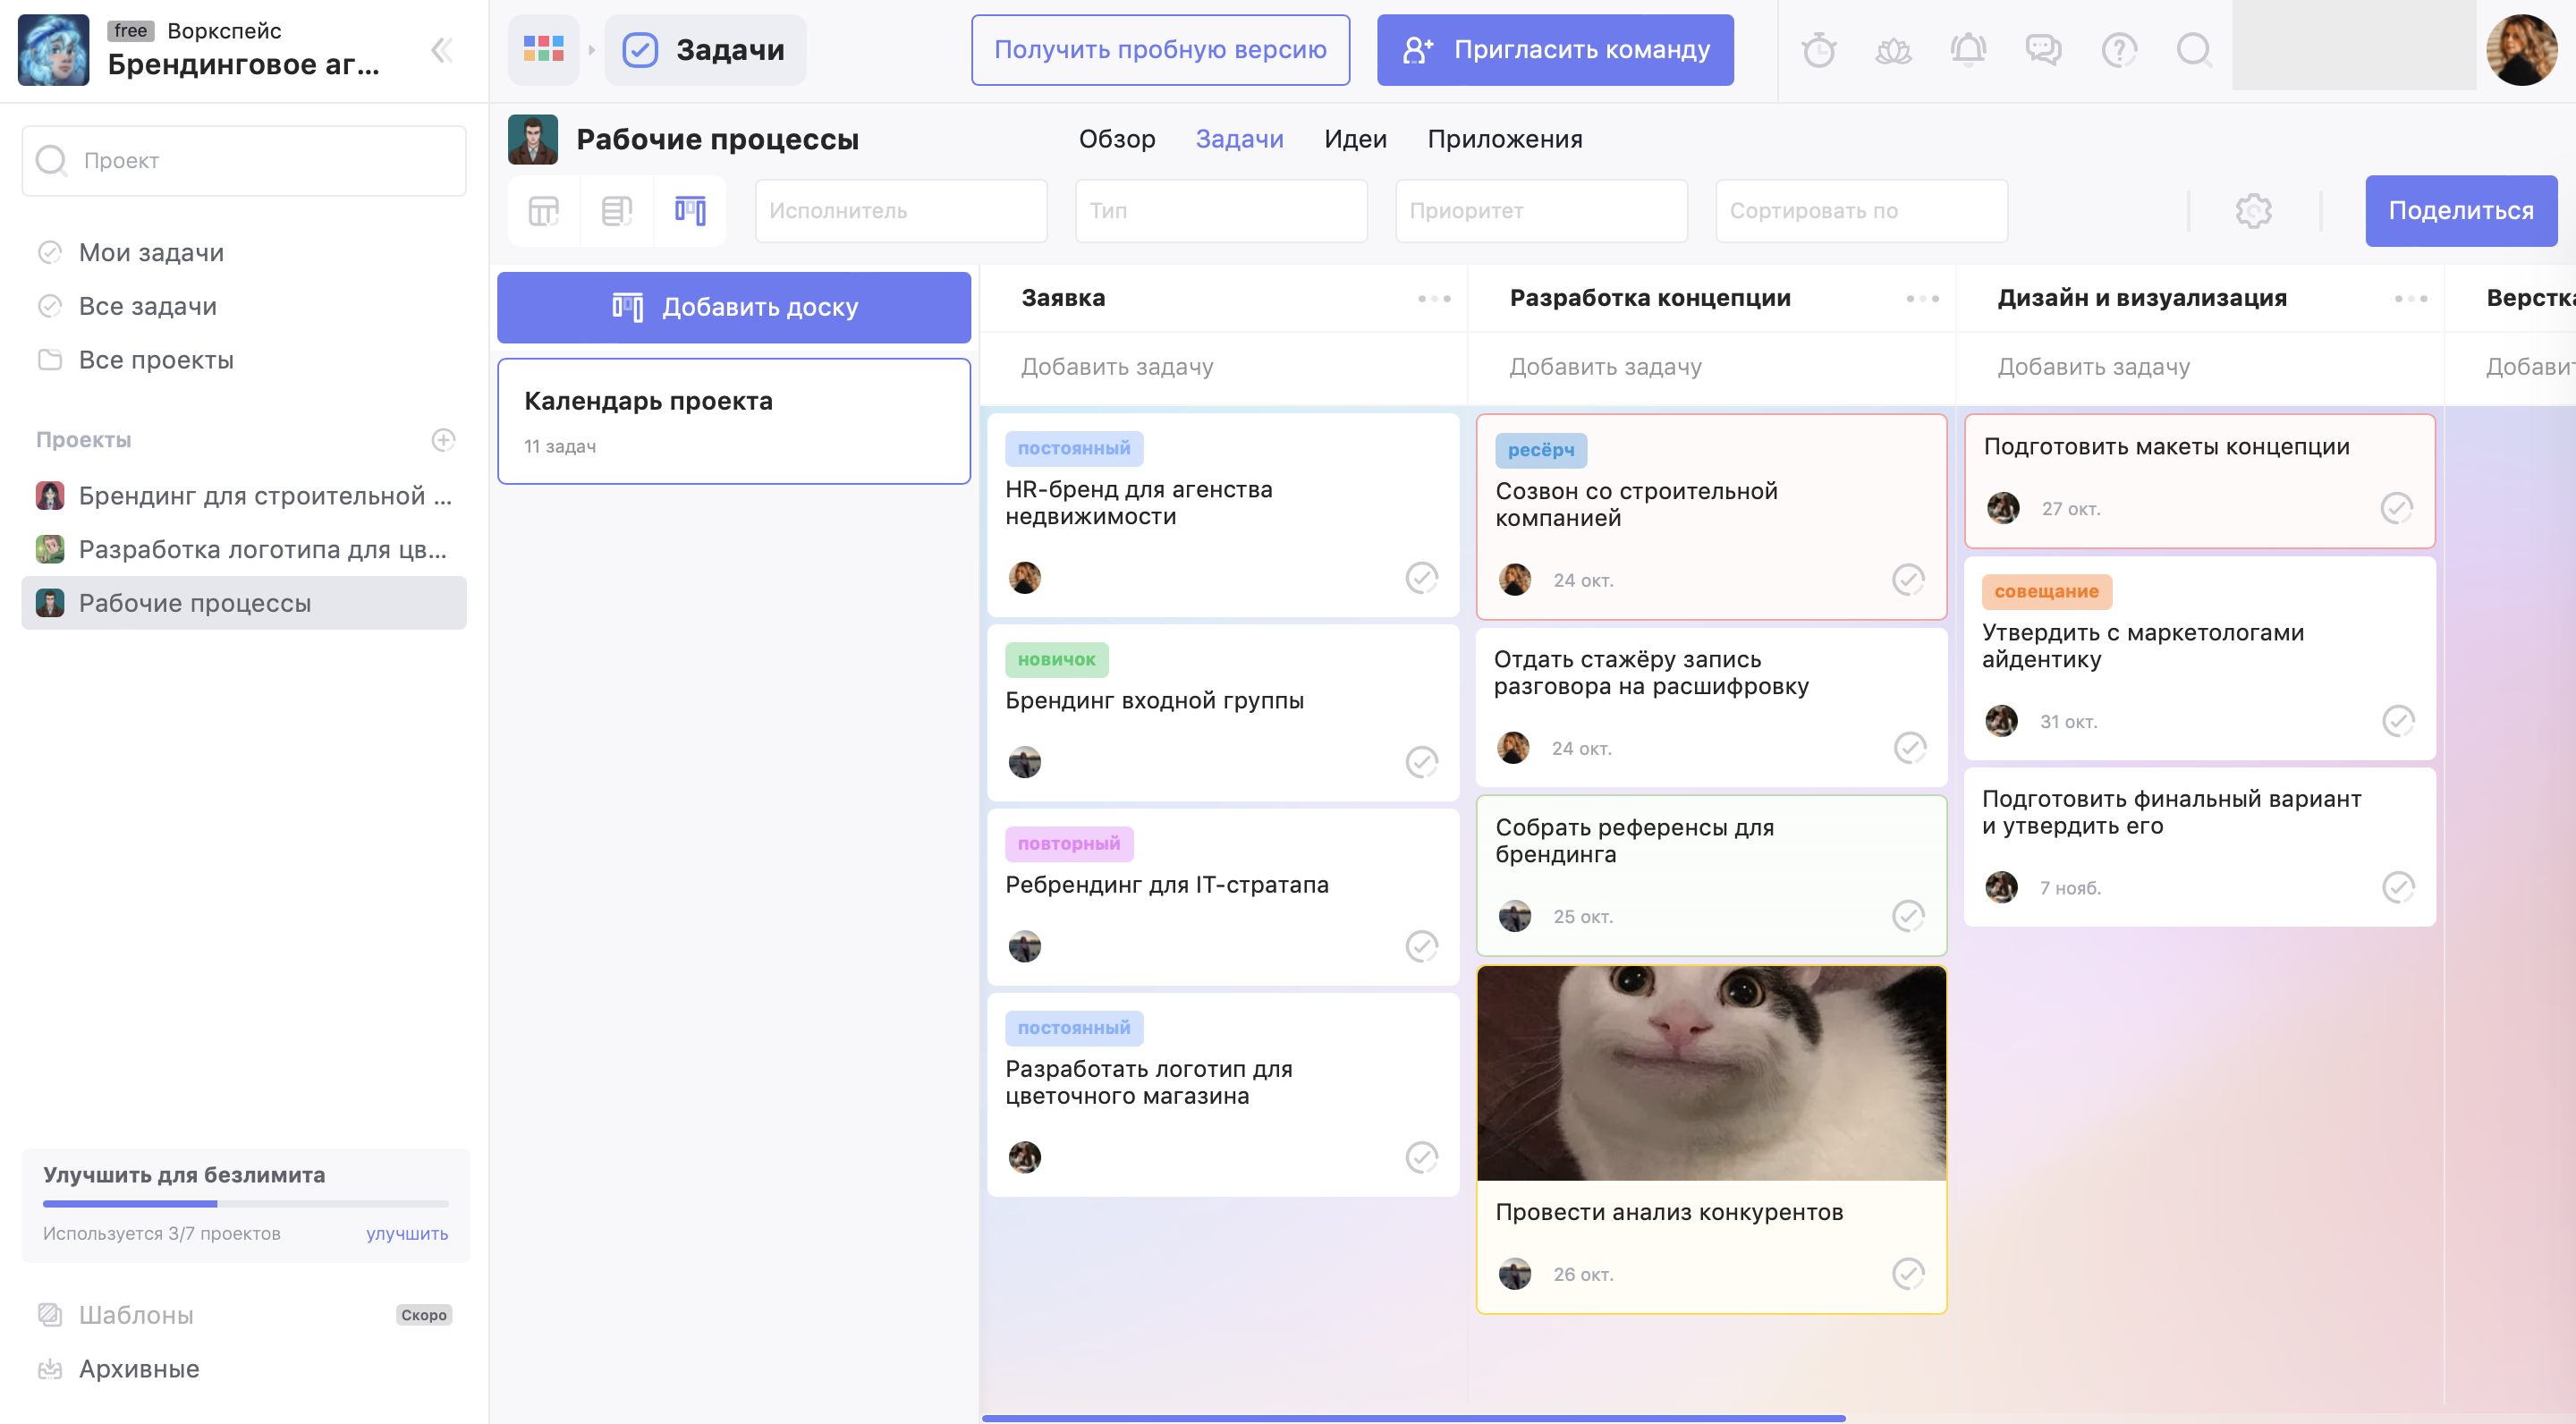This screenshot has width=2576, height=1424.
Task: Open the apps grid icon
Action: [x=543, y=49]
